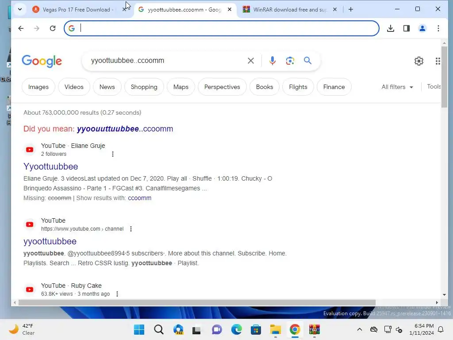Search by image with camera icon
Viewport: 453px width, 340px height.
pos(290,61)
